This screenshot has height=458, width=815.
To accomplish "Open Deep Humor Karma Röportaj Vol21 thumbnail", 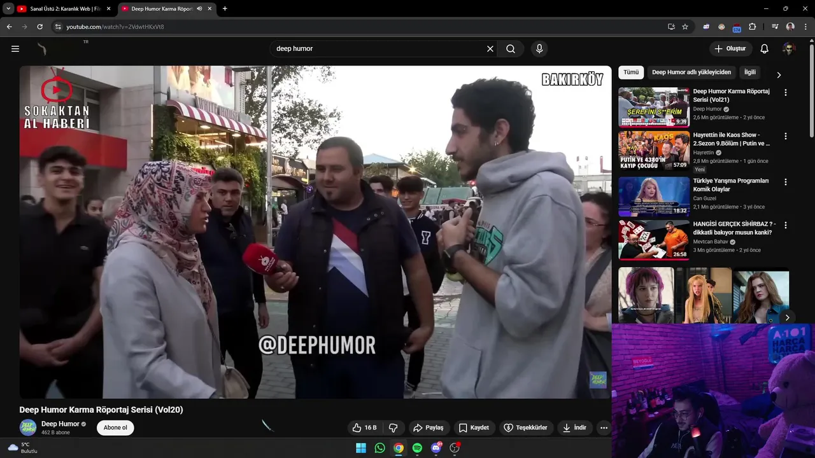I will (654, 108).
